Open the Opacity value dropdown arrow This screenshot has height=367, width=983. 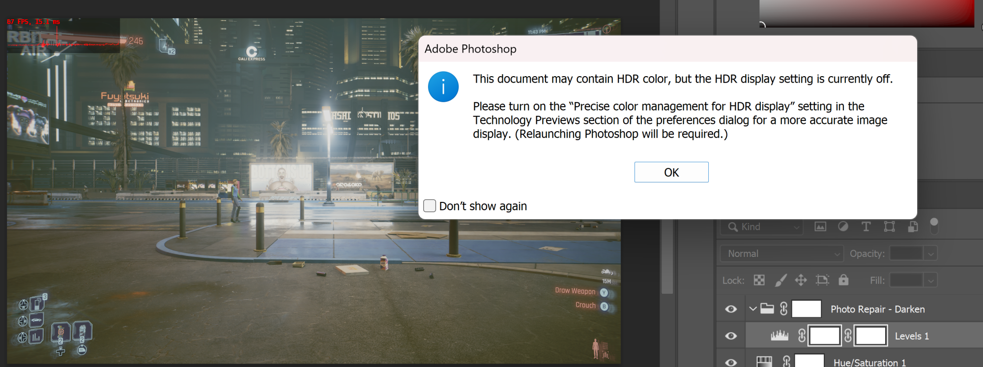(930, 254)
